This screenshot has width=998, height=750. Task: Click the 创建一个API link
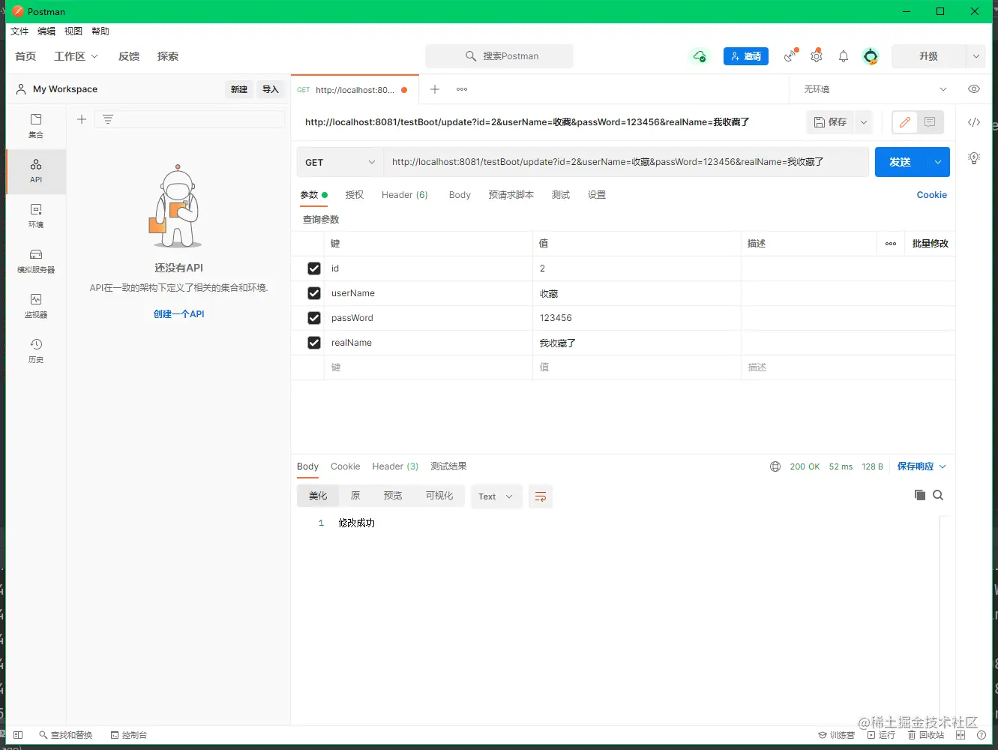178,314
